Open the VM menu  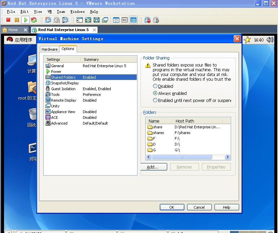[x=50, y=11]
